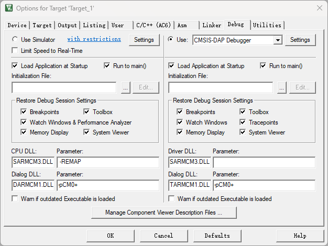The width and height of the screenshot is (328, 246).
Task: Click the DARMCM1.DLL dialog DLL field
Action: coord(33,185)
